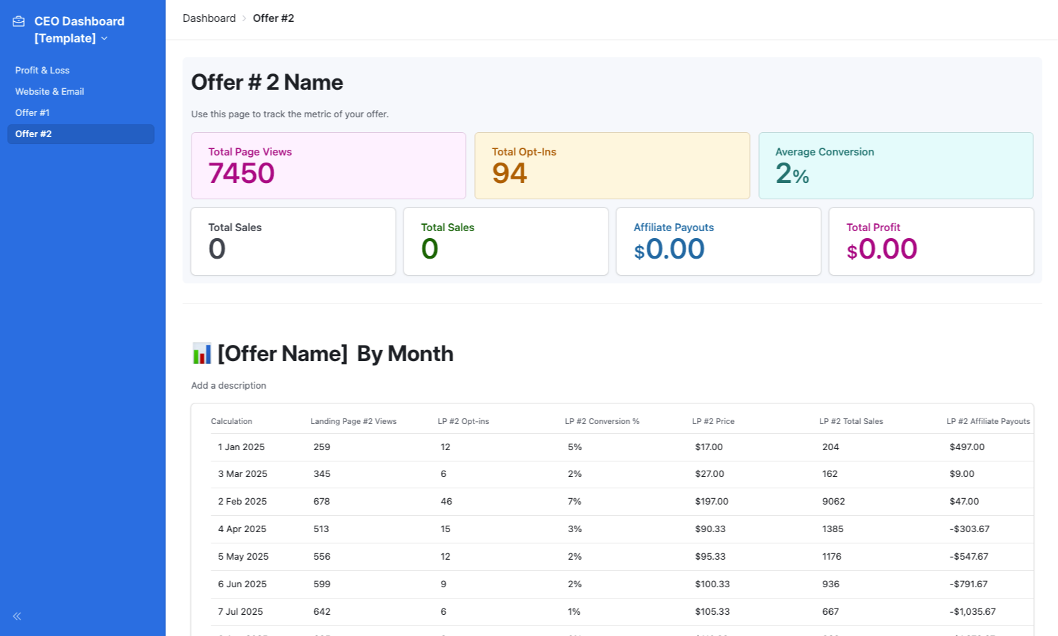Click the Dashboard breadcrumb link

click(208, 18)
